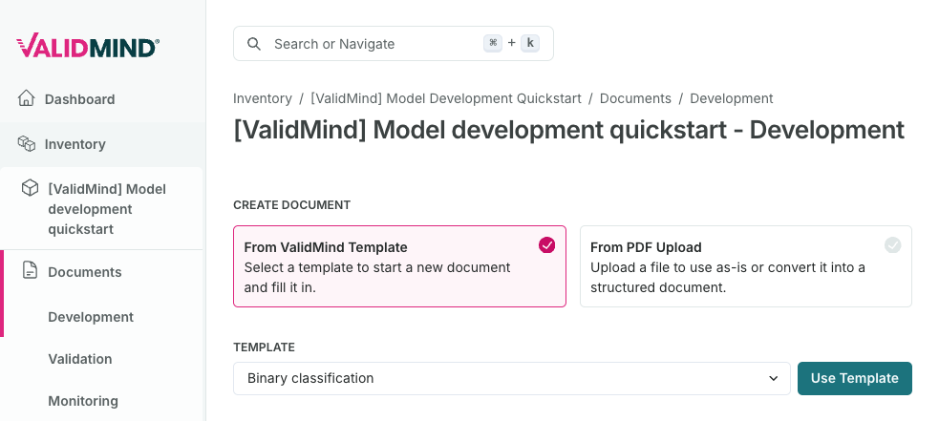The width and height of the screenshot is (939, 421).
Task: Click the Documents page icon
Action: point(30,271)
